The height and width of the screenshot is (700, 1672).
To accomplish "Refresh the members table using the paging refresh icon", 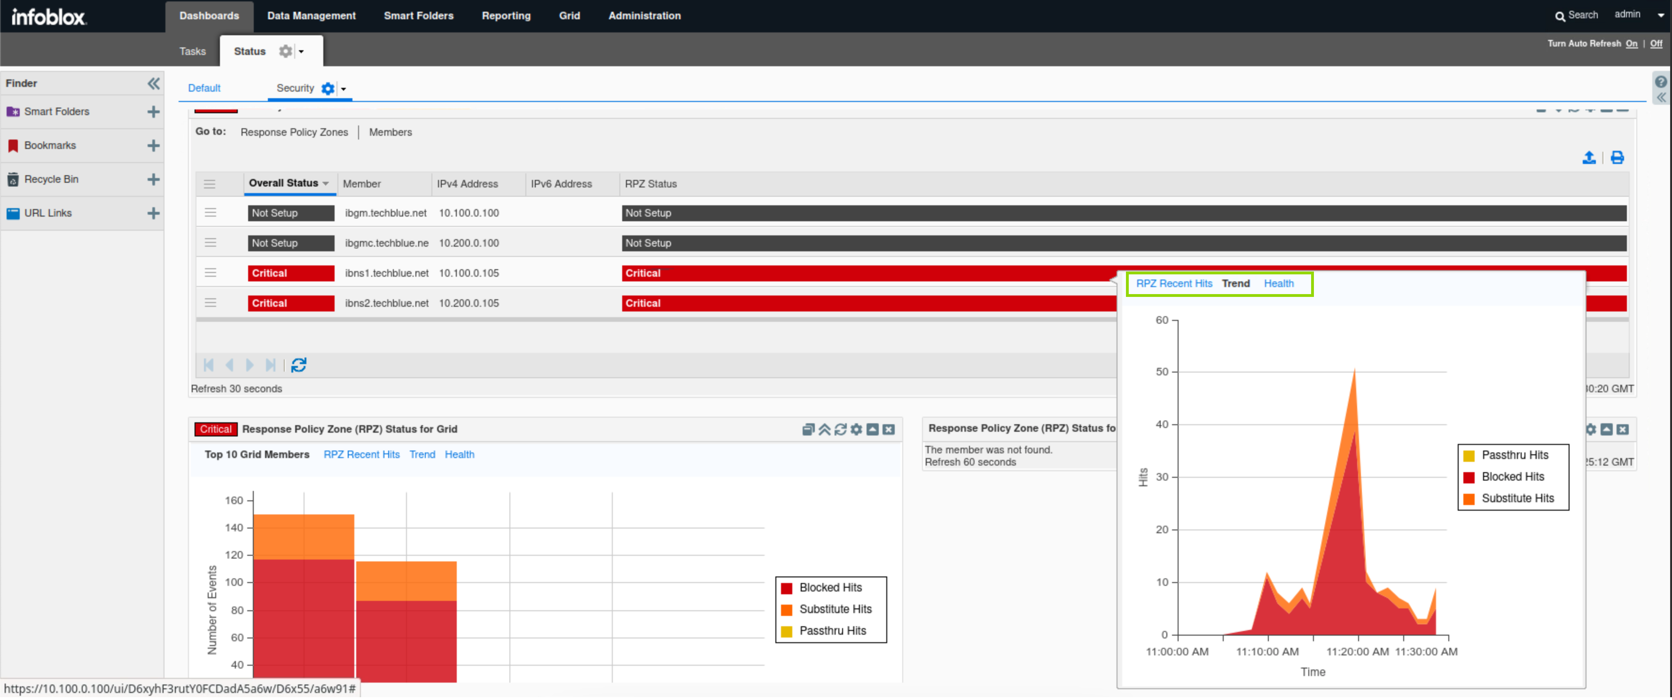I will point(298,365).
